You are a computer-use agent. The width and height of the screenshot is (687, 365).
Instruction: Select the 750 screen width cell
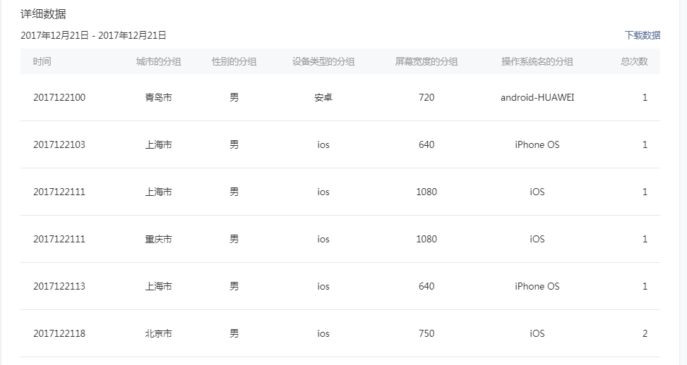[x=426, y=333]
